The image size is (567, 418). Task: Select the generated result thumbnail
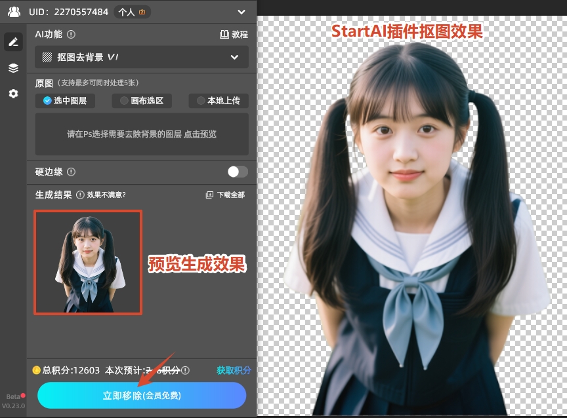[x=87, y=262]
